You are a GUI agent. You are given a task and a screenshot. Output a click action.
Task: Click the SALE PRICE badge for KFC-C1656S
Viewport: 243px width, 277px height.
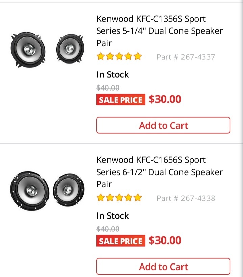121,241
